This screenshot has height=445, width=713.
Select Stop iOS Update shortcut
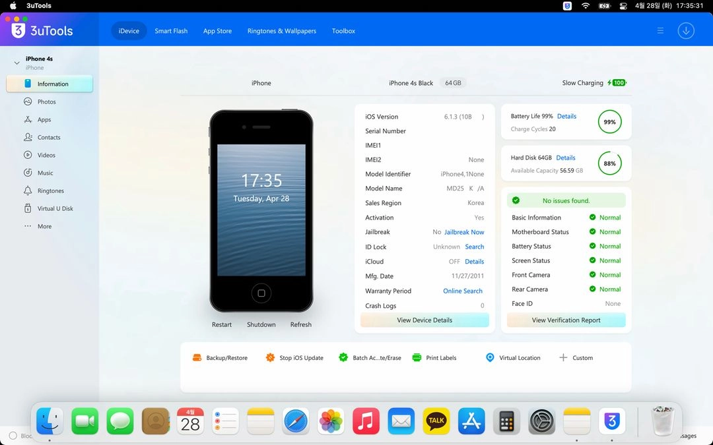294,358
